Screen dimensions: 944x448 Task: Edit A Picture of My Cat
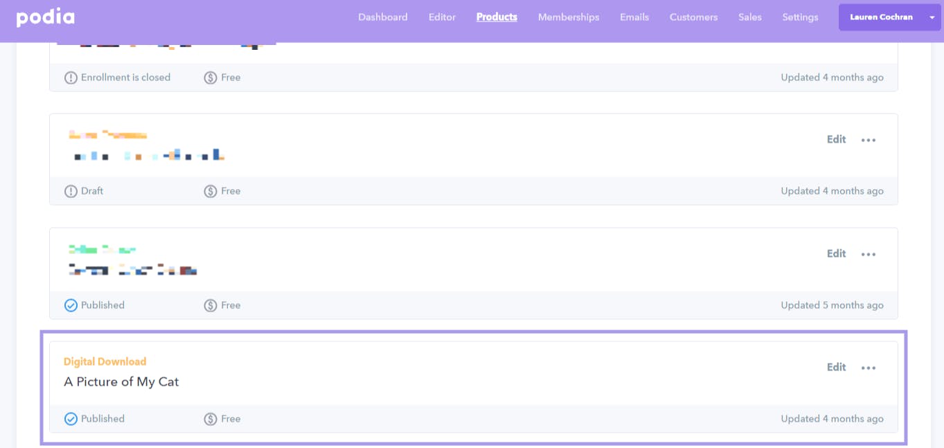coord(836,367)
